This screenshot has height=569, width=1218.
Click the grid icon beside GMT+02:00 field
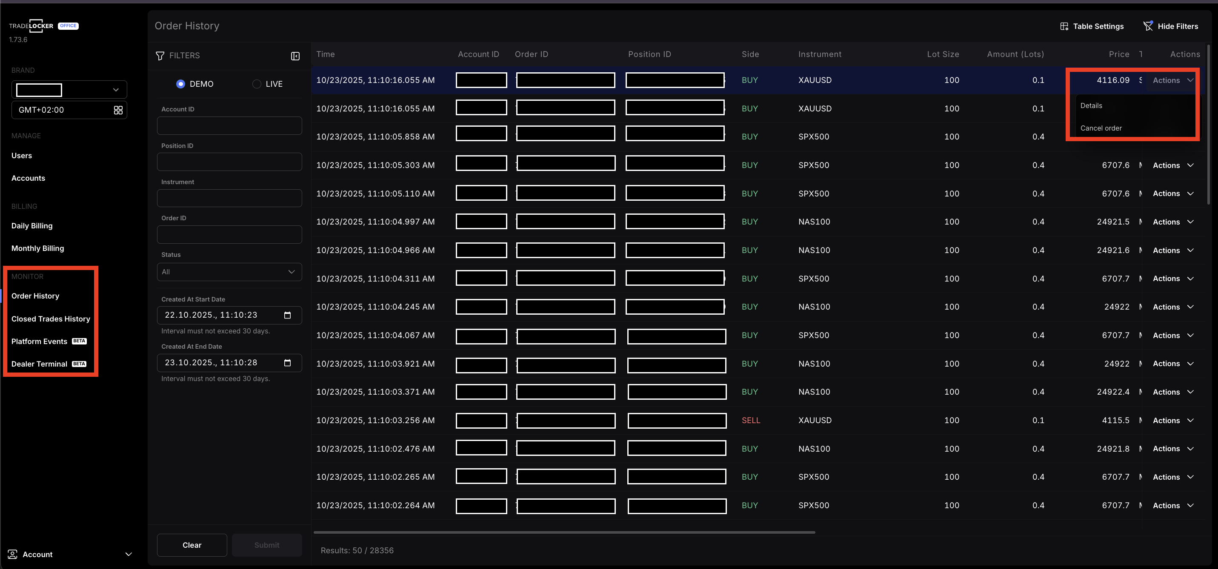point(118,110)
